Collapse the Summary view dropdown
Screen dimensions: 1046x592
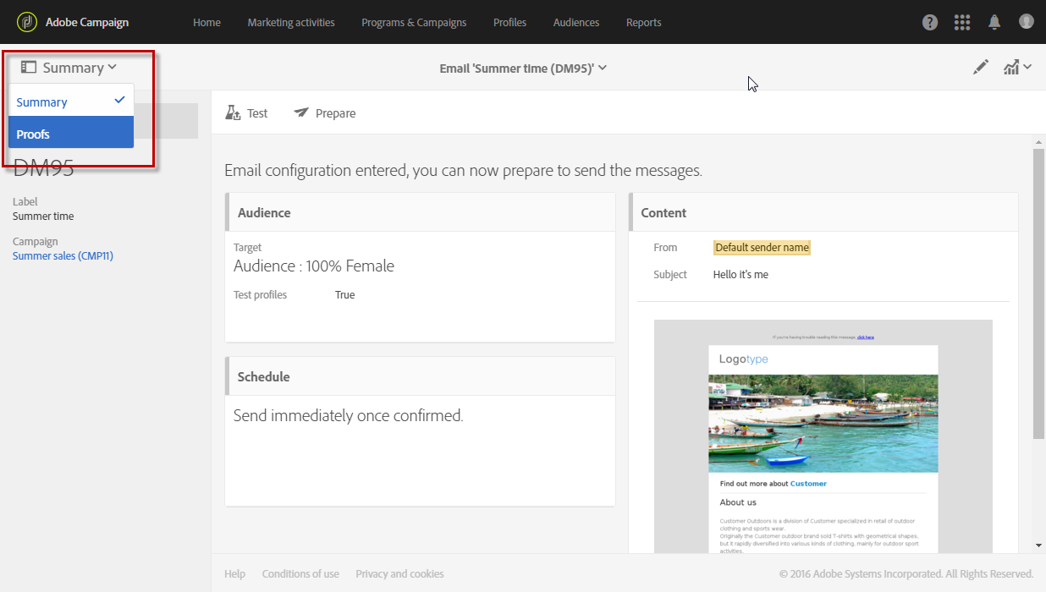pos(70,68)
